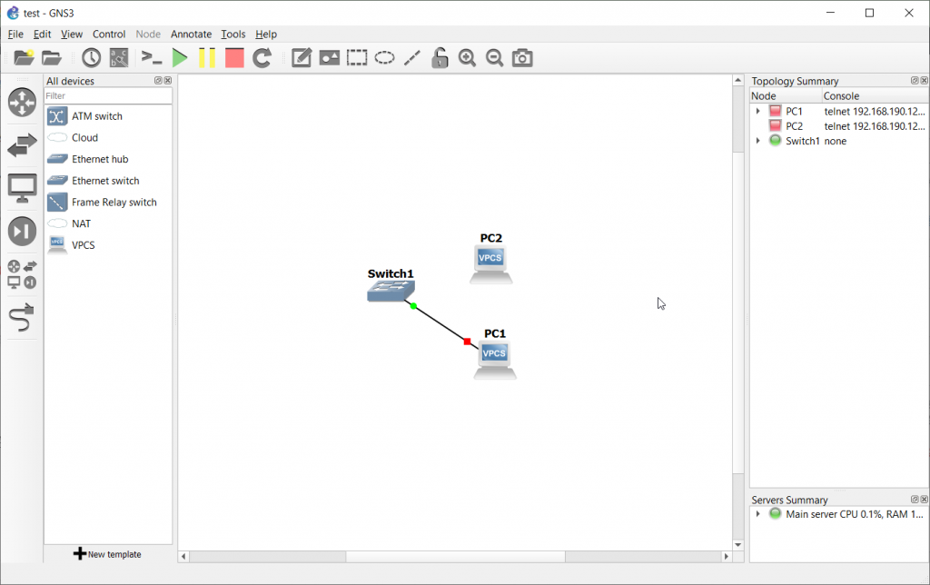Float the Servers Summary panel
The width and height of the screenshot is (930, 585).
coord(915,500)
